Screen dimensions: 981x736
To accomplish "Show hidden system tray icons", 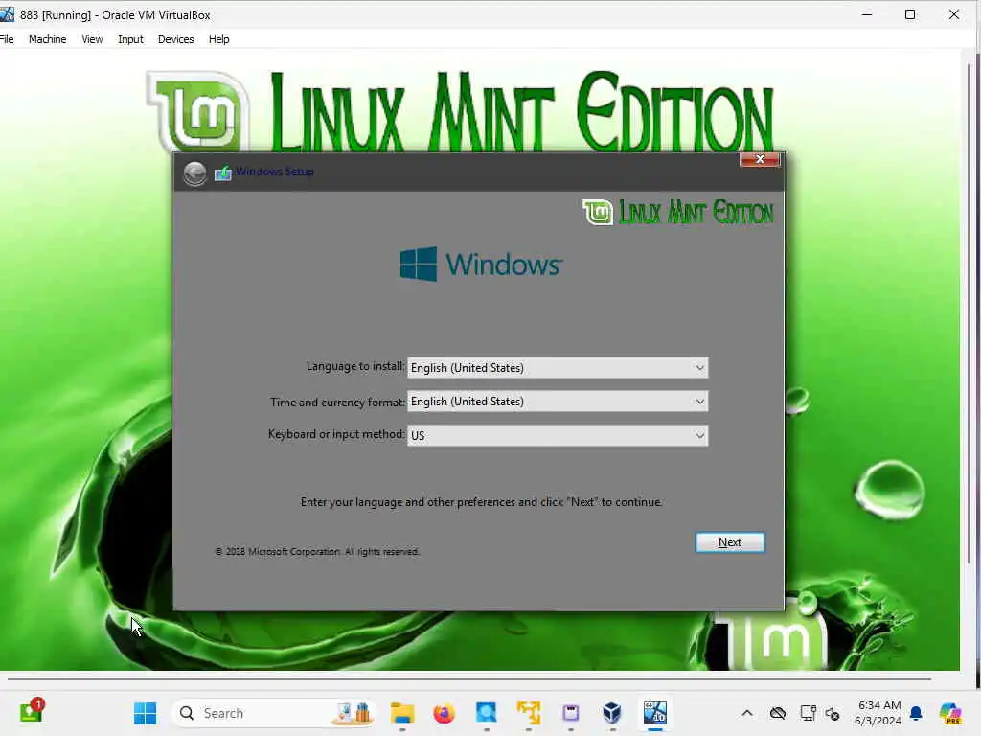I will click(x=747, y=713).
